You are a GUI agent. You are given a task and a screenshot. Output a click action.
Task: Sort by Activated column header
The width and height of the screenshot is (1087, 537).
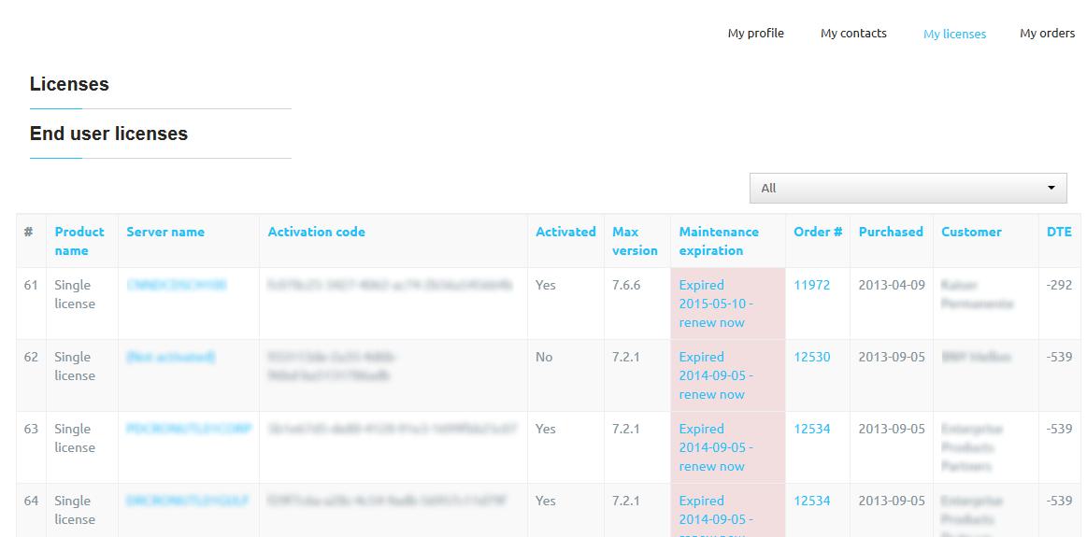coord(565,232)
